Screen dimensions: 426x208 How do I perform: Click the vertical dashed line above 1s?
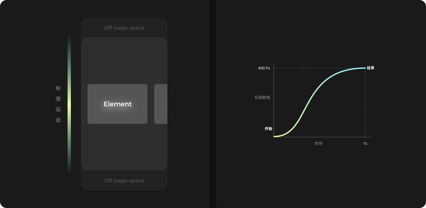pyautogui.click(x=365, y=102)
